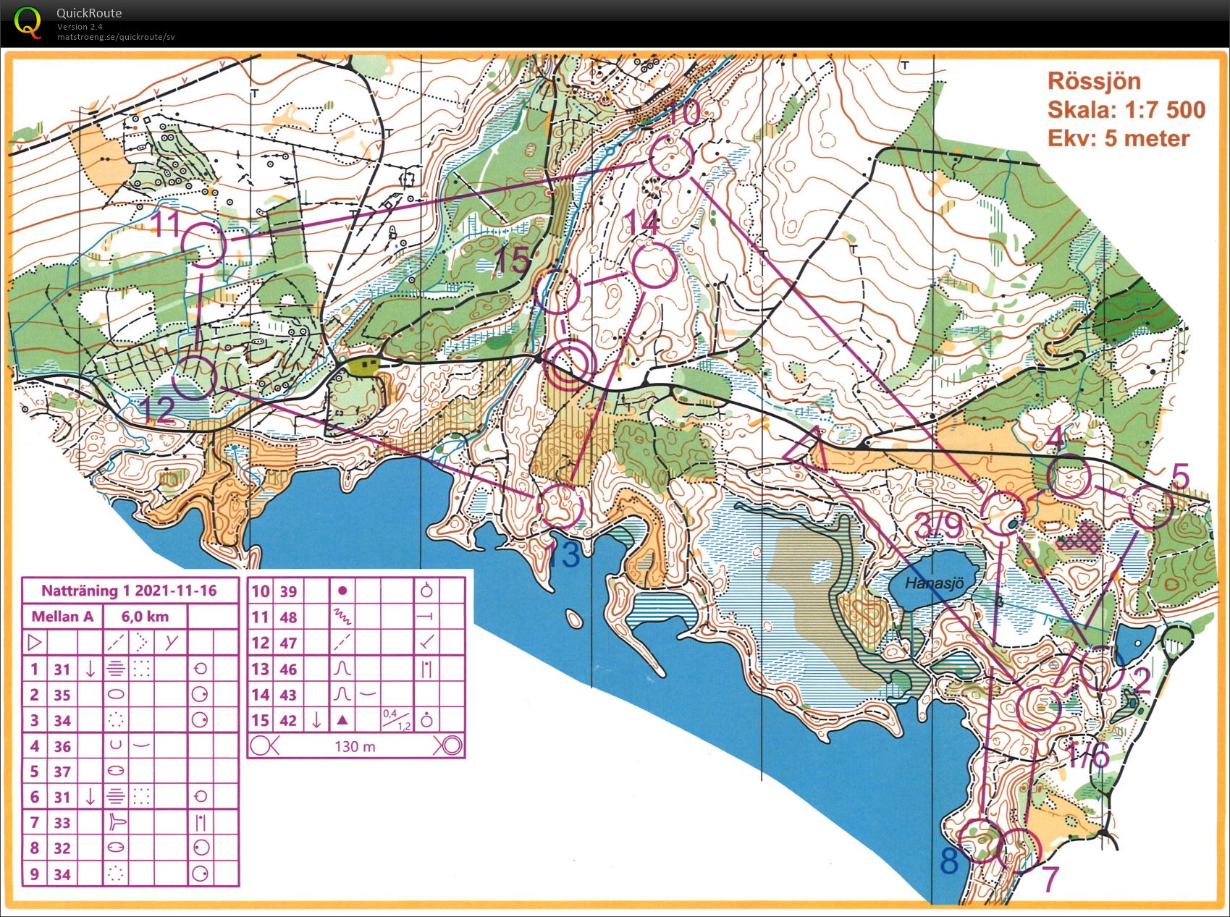The image size is (1230, 917).
Task: Click the start triangle in the description table
Action: pyautogui.click(x=35, y=643)
